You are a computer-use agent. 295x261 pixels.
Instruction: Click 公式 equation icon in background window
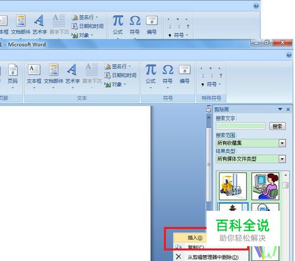tap(118, 25)
